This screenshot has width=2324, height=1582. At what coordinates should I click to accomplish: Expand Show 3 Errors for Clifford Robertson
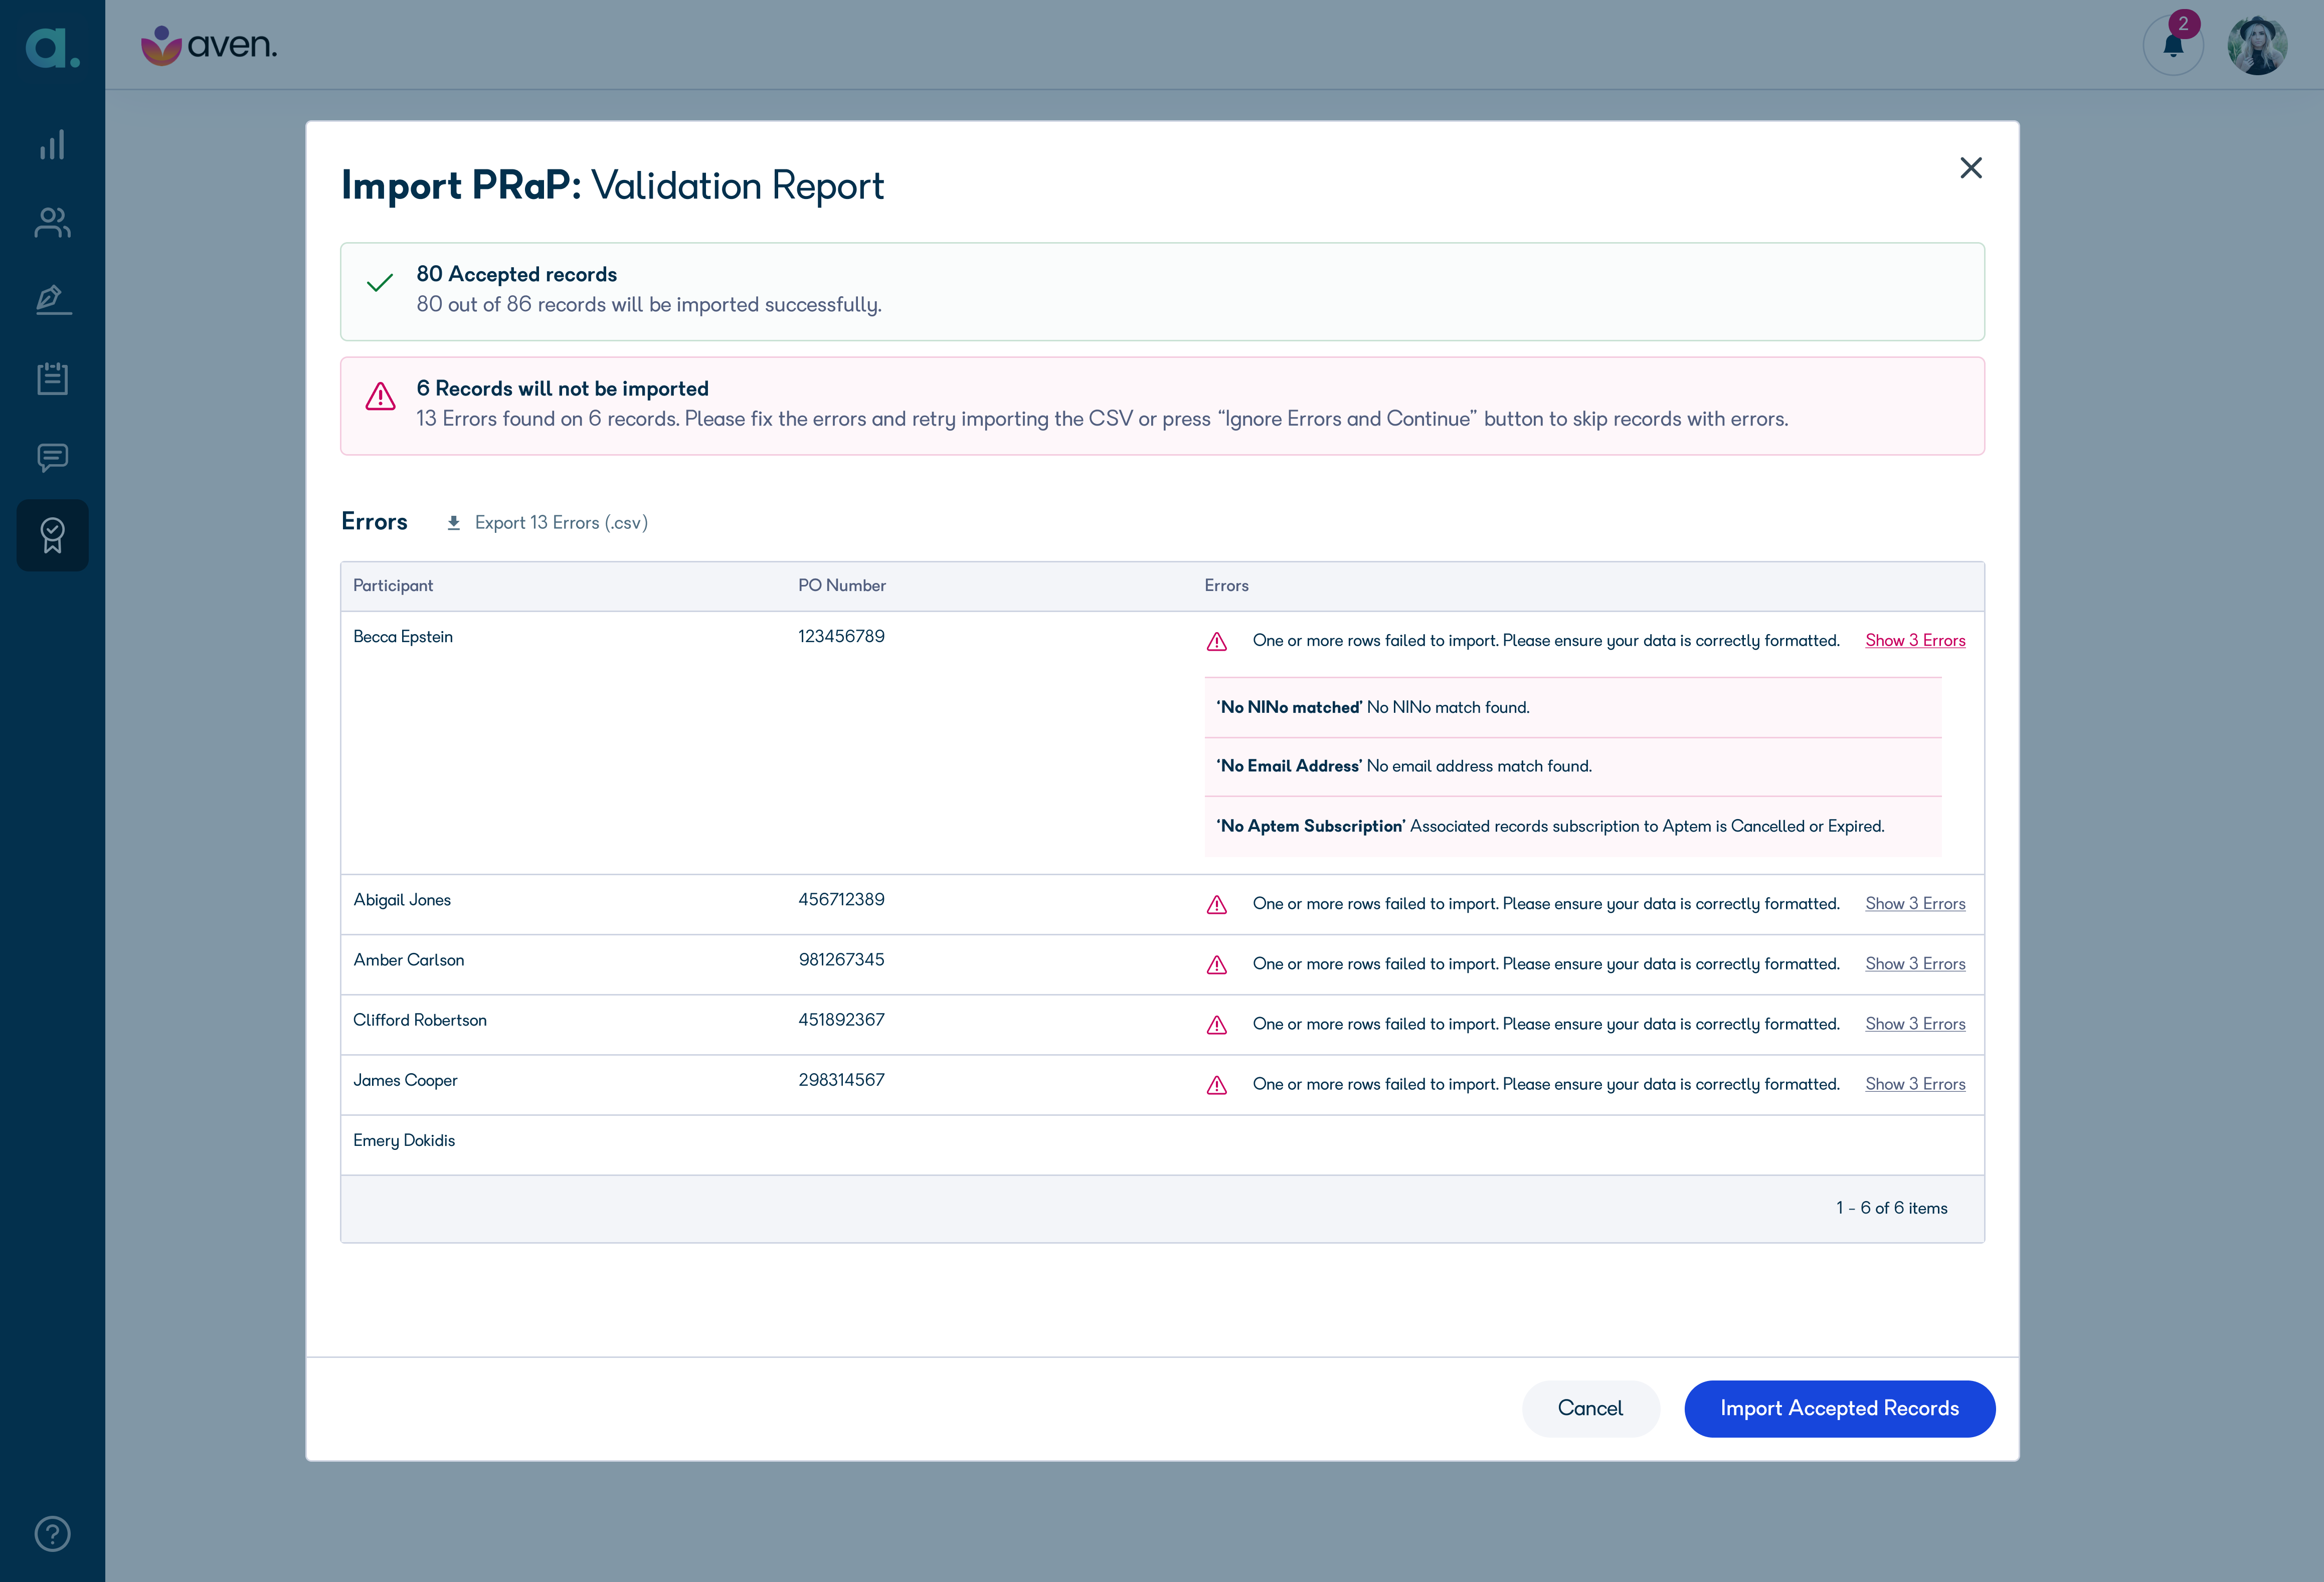coord(1915,1024)
